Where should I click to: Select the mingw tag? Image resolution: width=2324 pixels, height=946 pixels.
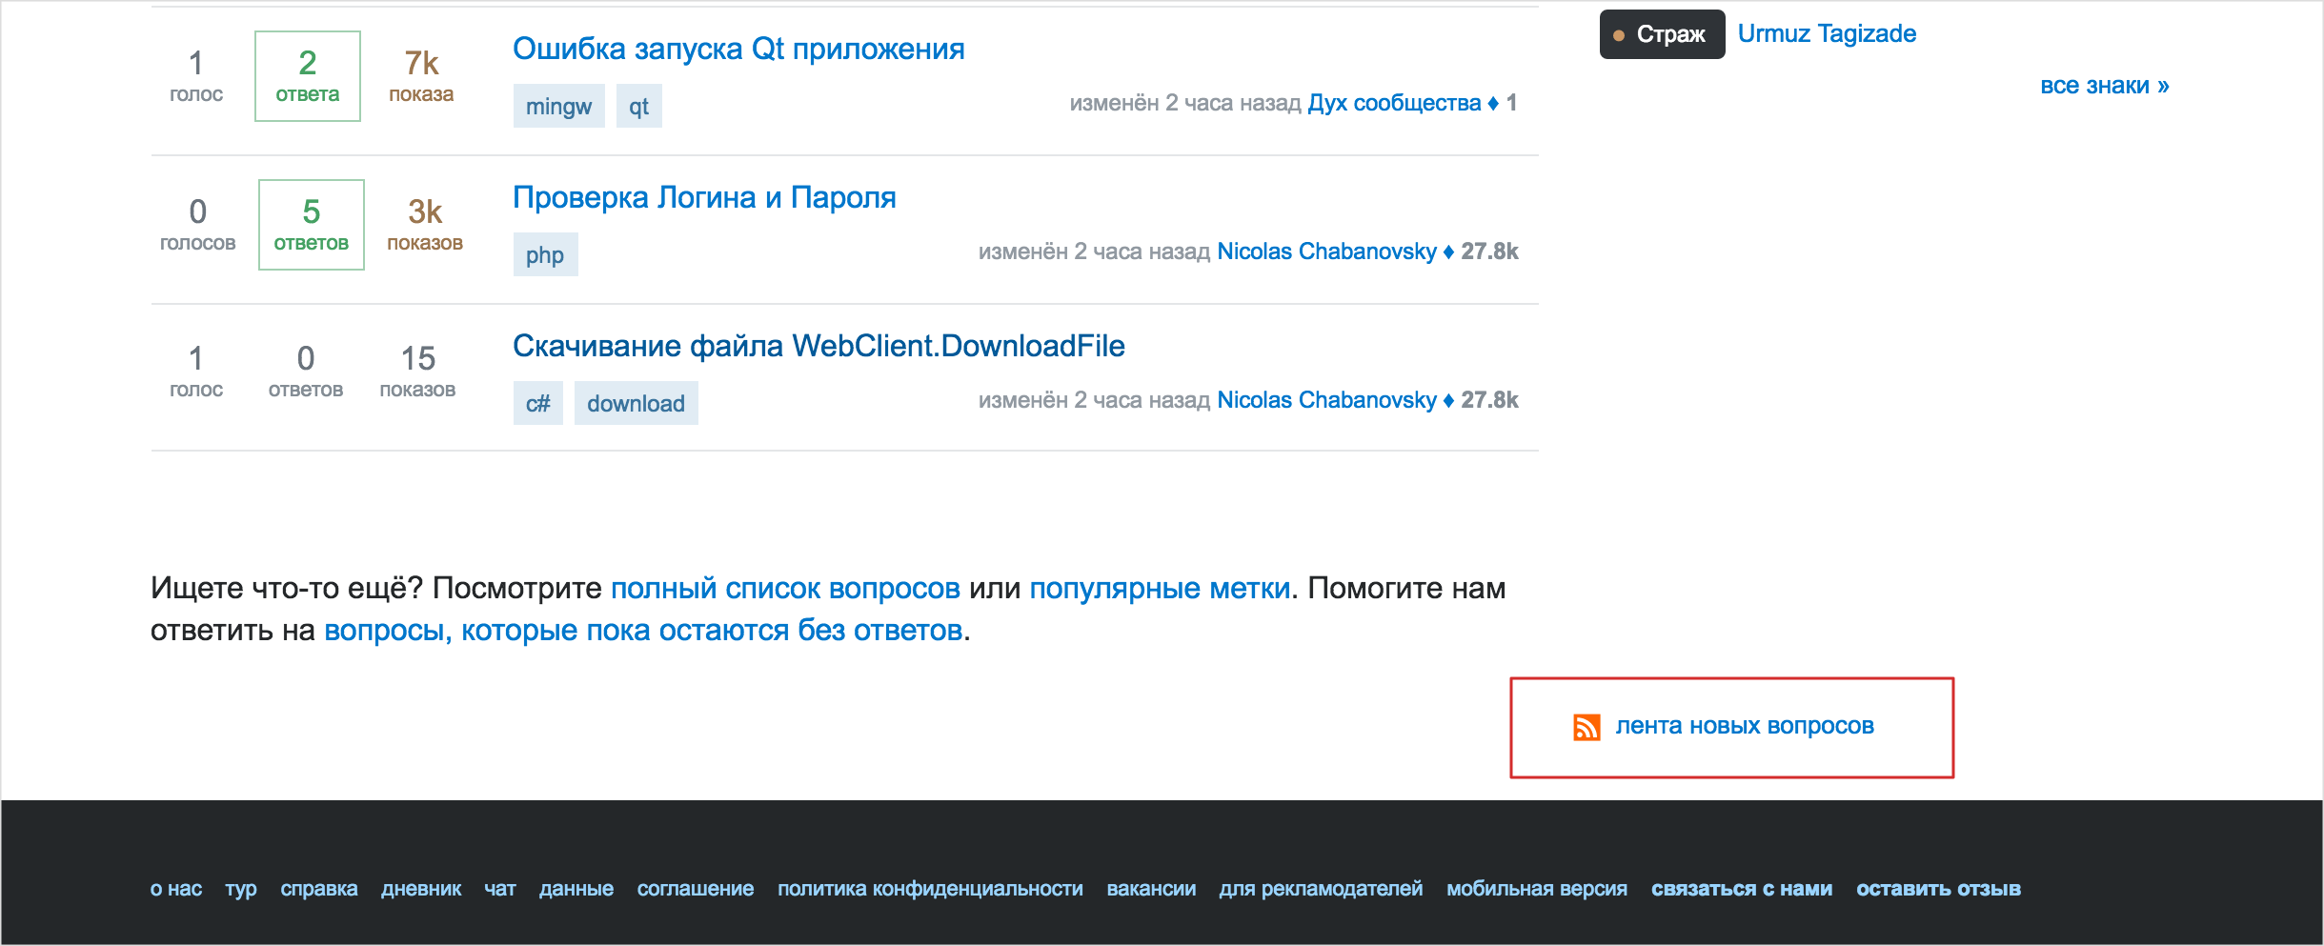[558, 106]
